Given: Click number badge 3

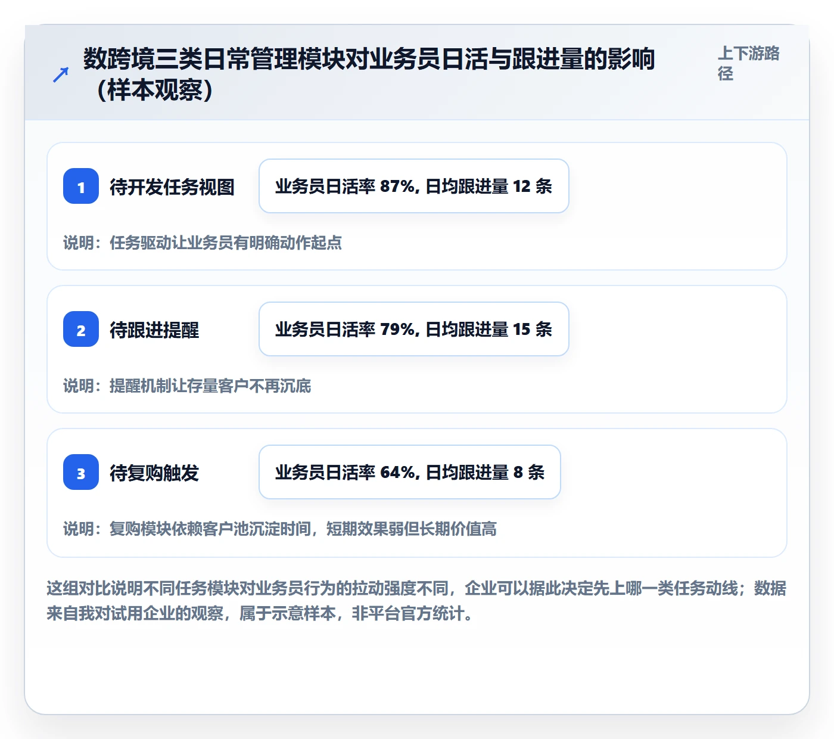Looking at the screenshot, I should [81, 472].
